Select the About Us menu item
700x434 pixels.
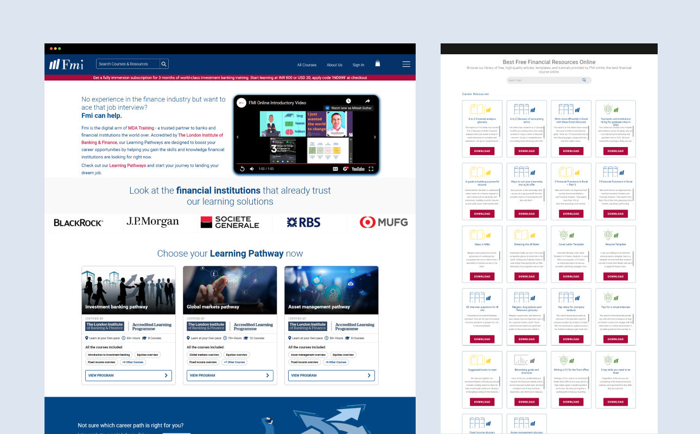click(x=334, y=65)
